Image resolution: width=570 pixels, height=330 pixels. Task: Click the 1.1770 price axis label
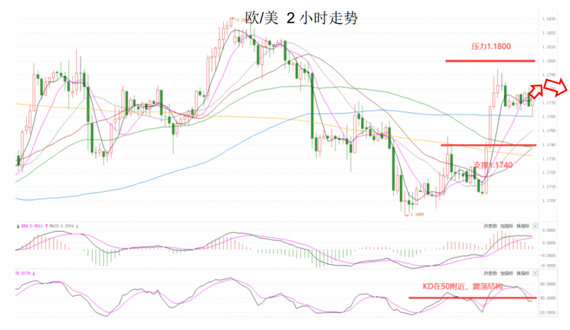[548, 103]
